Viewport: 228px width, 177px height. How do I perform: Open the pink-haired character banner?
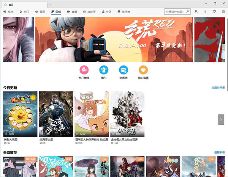19,40
